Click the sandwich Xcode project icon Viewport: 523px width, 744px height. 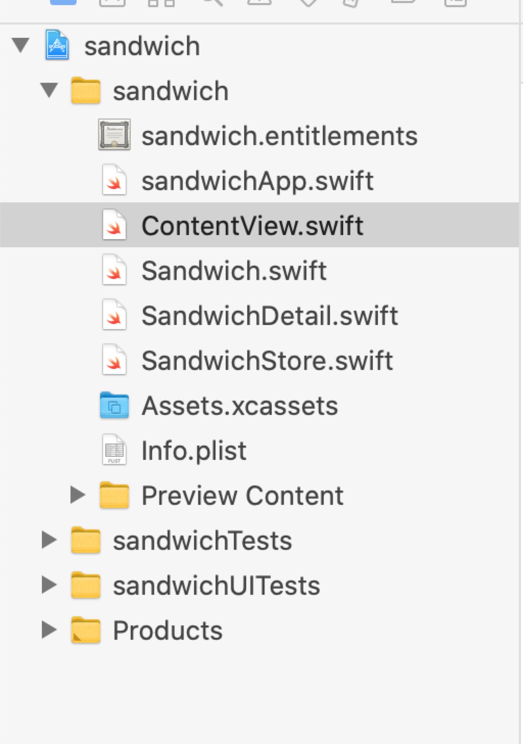tap(57, 46)
